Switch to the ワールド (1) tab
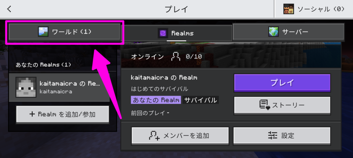 [64, 32]
